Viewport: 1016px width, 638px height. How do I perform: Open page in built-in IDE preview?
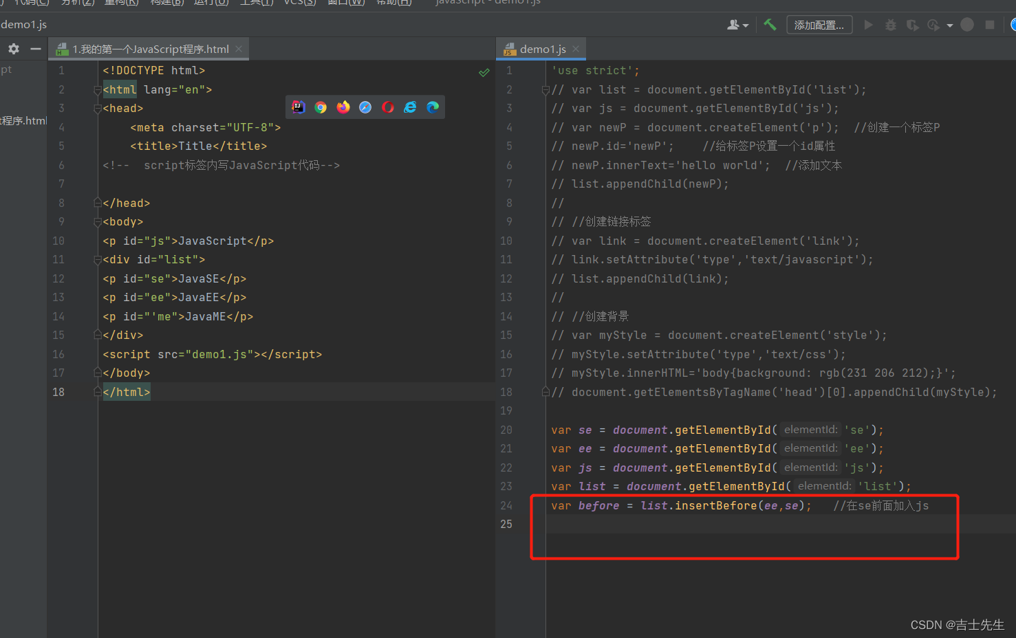pyautogui.click(x=299, y=107)
